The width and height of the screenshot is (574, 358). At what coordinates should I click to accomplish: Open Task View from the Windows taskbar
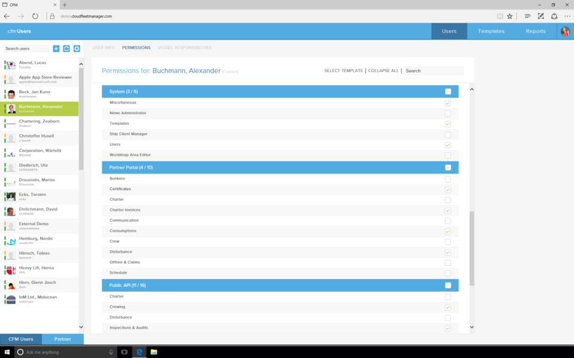click(x=124, y=352)
